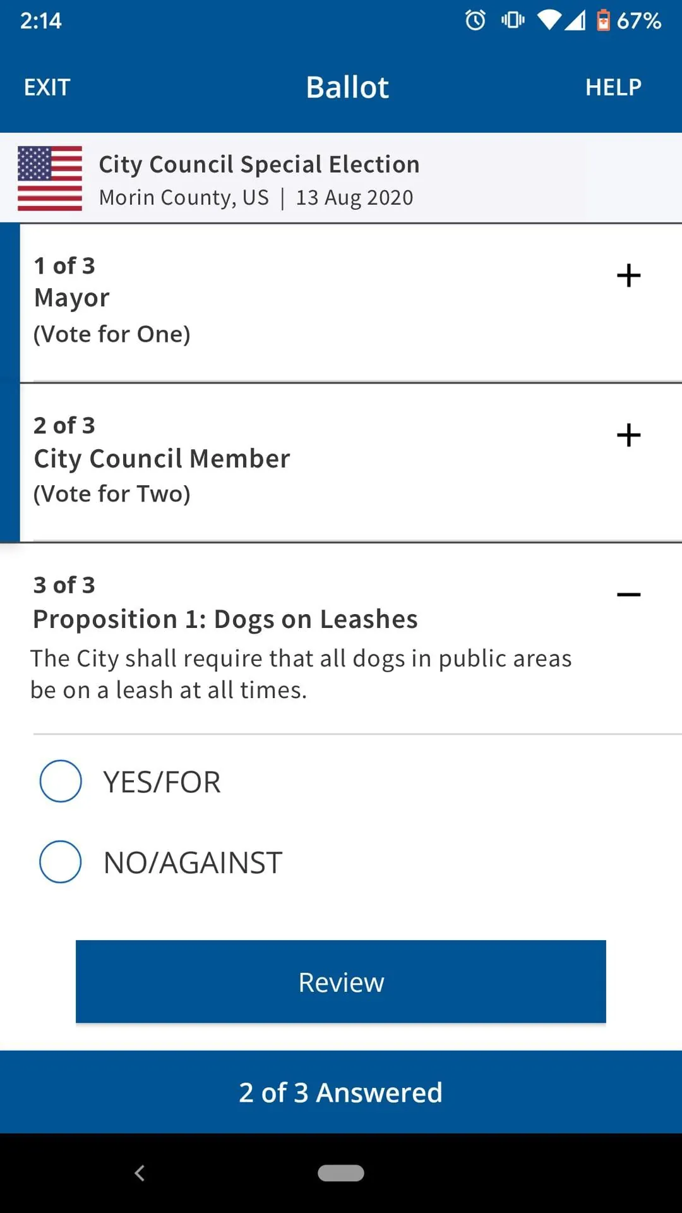The image size is (682, 1213).
Task: Tap the 2 of 3 Answered bar
Action: pyautogui.click(x=341, y=1092)
